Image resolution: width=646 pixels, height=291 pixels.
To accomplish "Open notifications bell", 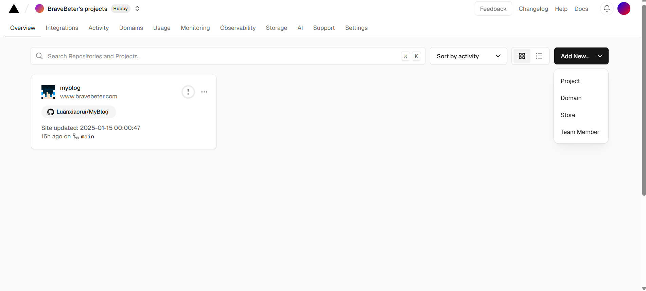I will click(607, 8).
